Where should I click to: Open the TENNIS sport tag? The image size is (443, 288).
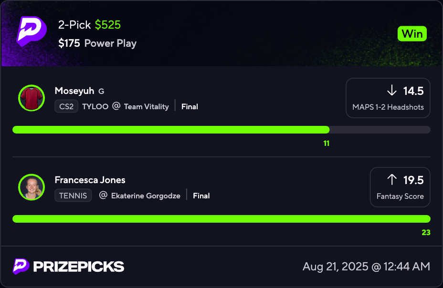[x=73, y=195]
